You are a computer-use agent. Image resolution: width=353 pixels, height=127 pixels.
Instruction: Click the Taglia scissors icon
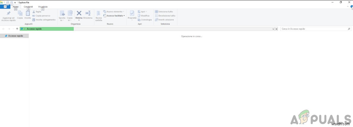pyautogui.click(x=34, y=12)
